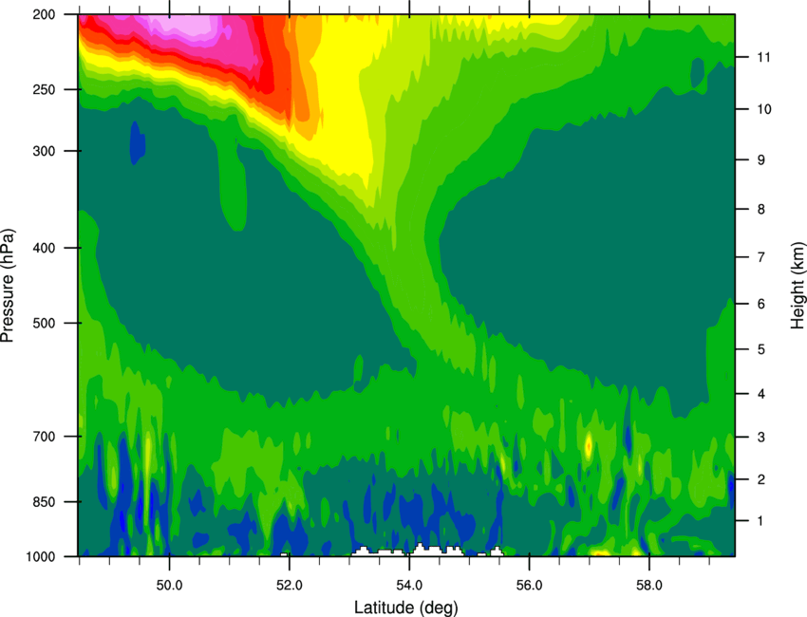Viewport: 807px width, 617px height.
Task: Click the 1000 pressure tick label
Action: pos(40,557)
